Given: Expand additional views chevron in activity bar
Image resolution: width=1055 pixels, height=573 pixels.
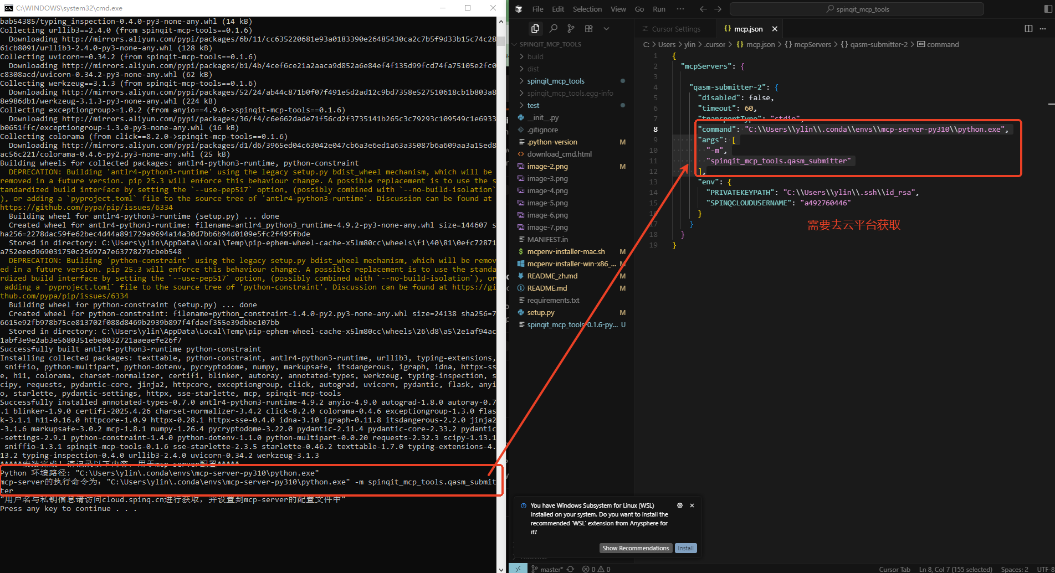Looking at the screenshot, I should [x=606, y=28].
